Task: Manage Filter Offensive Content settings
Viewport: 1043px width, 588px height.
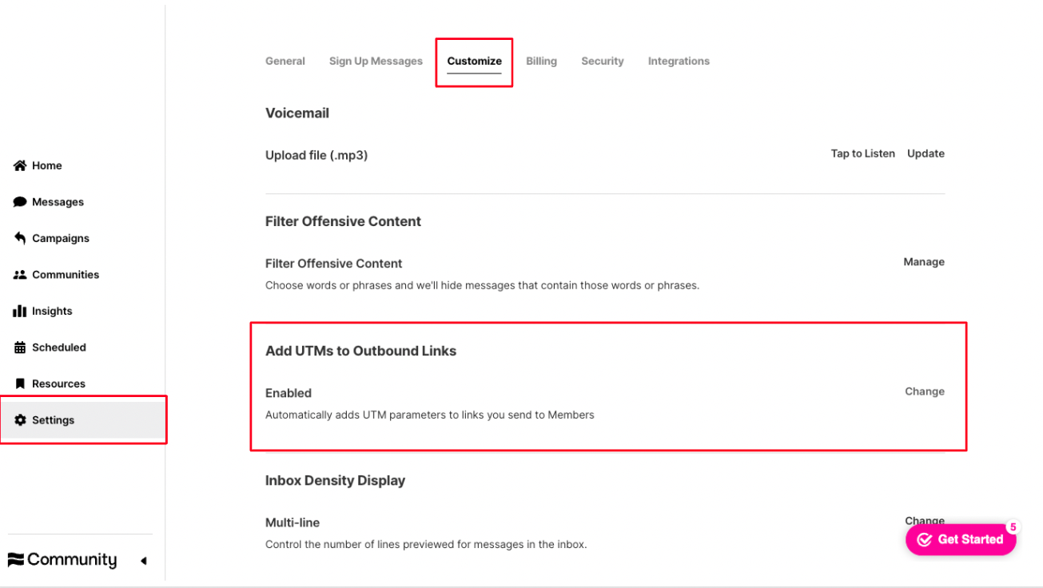Action: point(924,262)
